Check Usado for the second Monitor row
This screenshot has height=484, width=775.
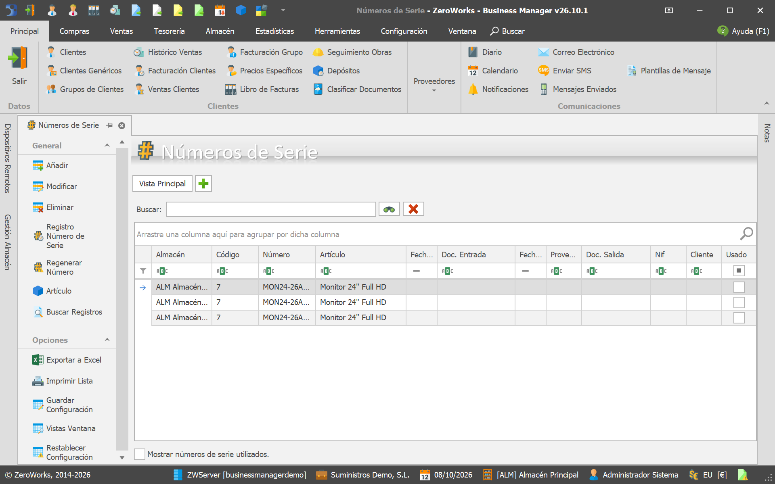[x=739, y=302]
